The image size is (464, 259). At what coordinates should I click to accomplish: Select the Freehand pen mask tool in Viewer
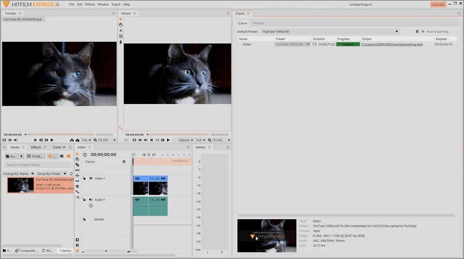[121, 42]
